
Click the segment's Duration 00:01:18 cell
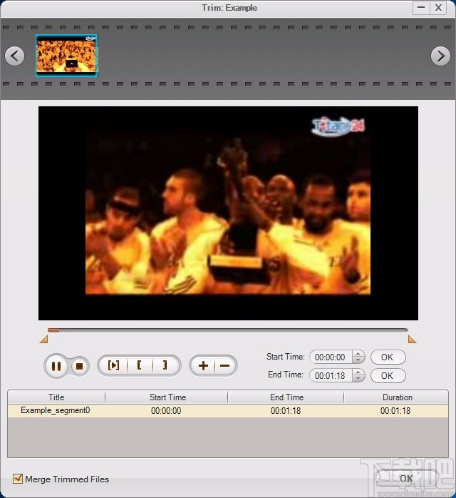pyautogui.click(x=395, y=411)
